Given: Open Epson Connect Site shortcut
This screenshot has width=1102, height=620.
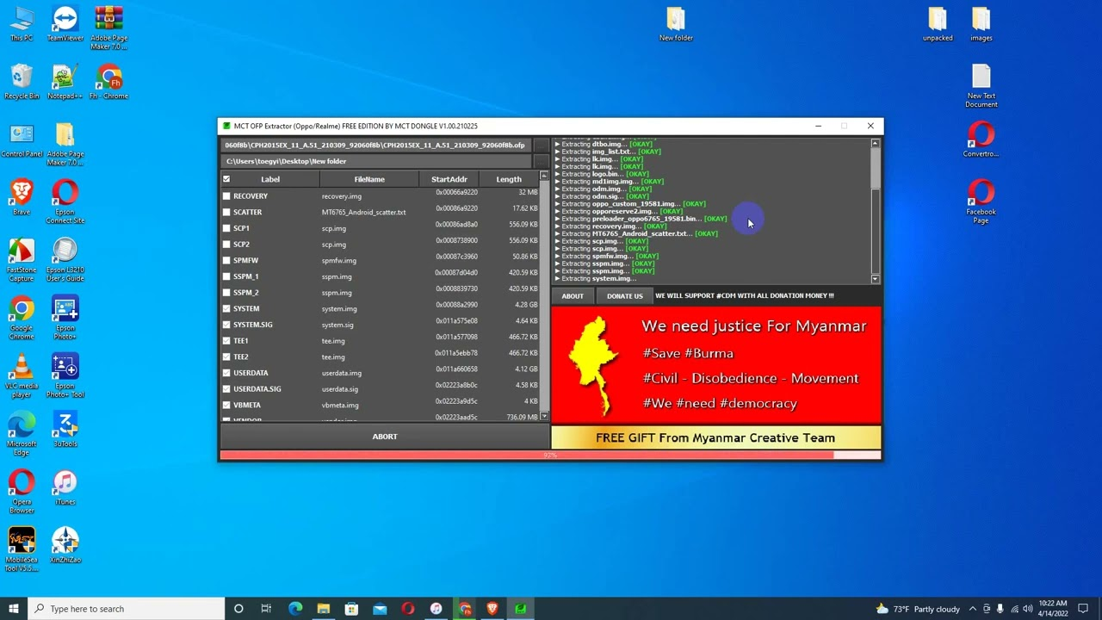Looking at the screenshot, I should 65,201.
